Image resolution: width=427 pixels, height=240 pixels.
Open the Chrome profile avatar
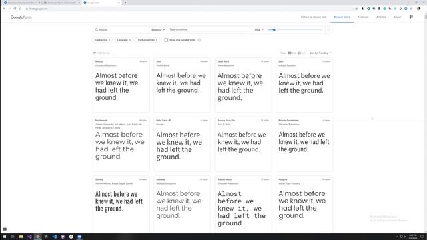point(418,9)
